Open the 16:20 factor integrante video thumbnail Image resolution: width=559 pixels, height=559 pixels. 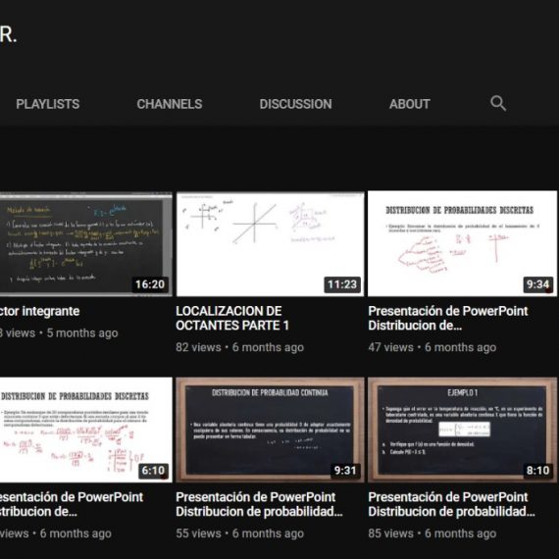86,244
